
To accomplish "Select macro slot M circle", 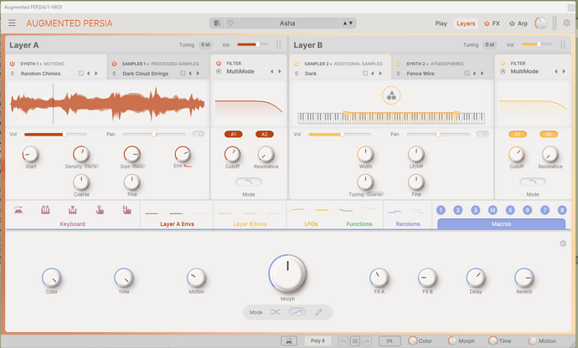I will [493, 210].
